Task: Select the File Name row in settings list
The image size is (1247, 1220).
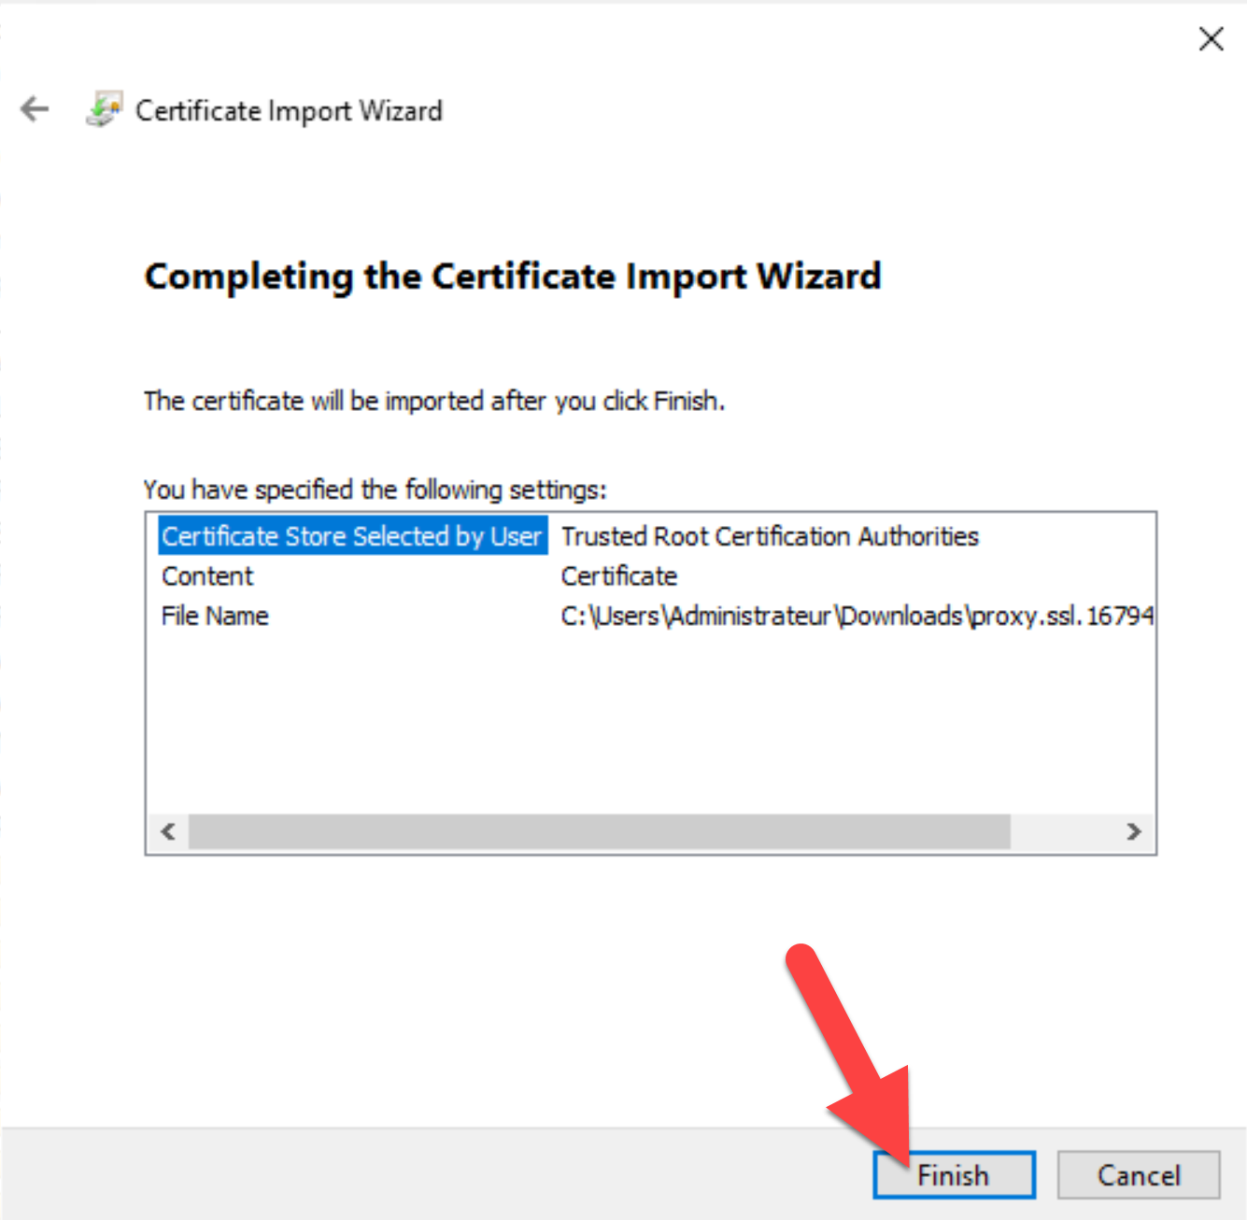Action: click(215, 617)
